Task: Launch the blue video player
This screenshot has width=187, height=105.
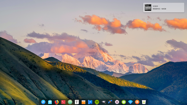Action: pos(90,102)
